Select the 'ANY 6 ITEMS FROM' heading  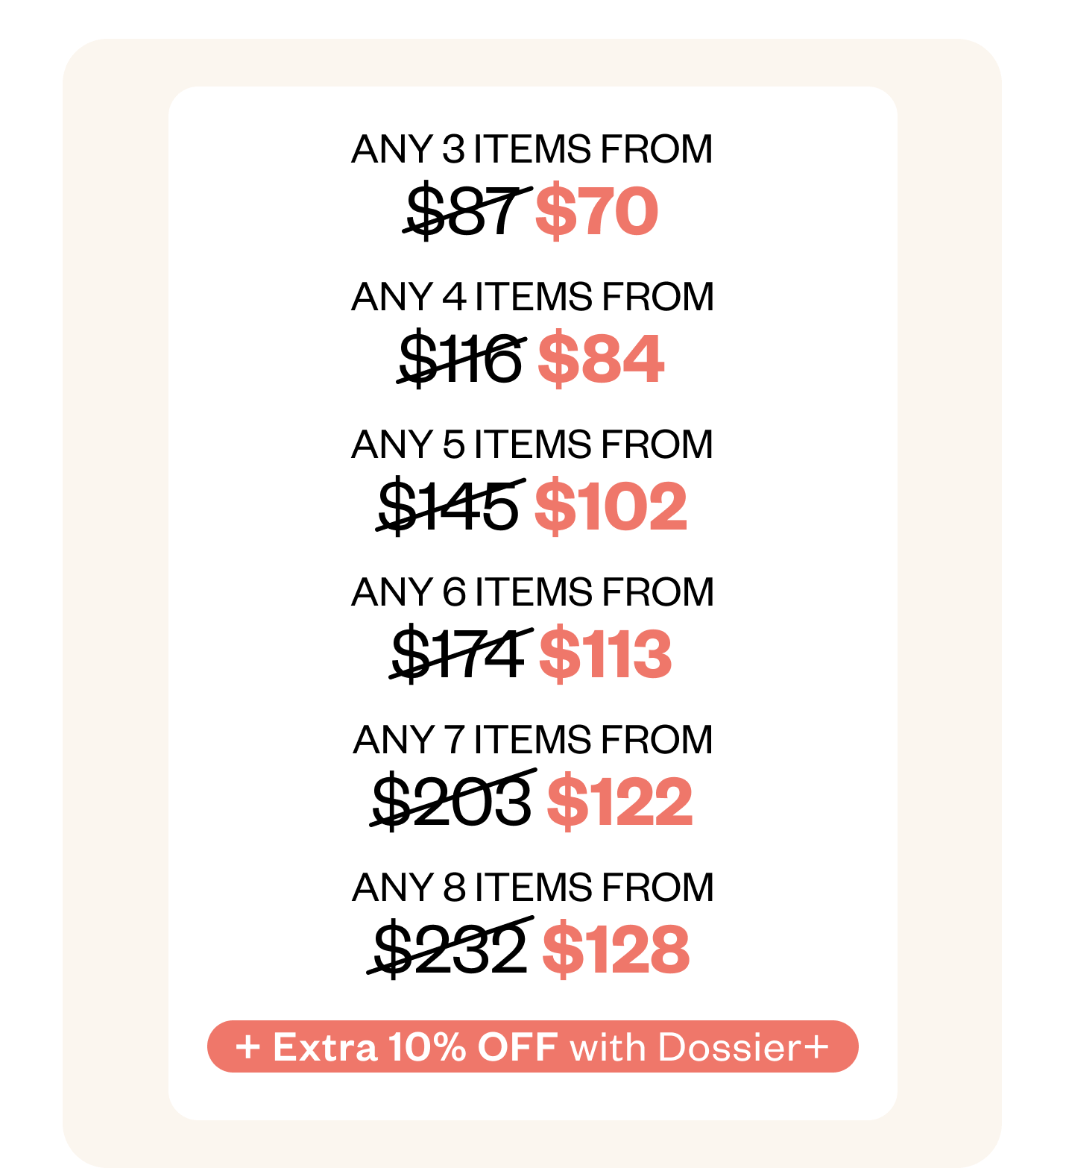(x=532, y=592)
